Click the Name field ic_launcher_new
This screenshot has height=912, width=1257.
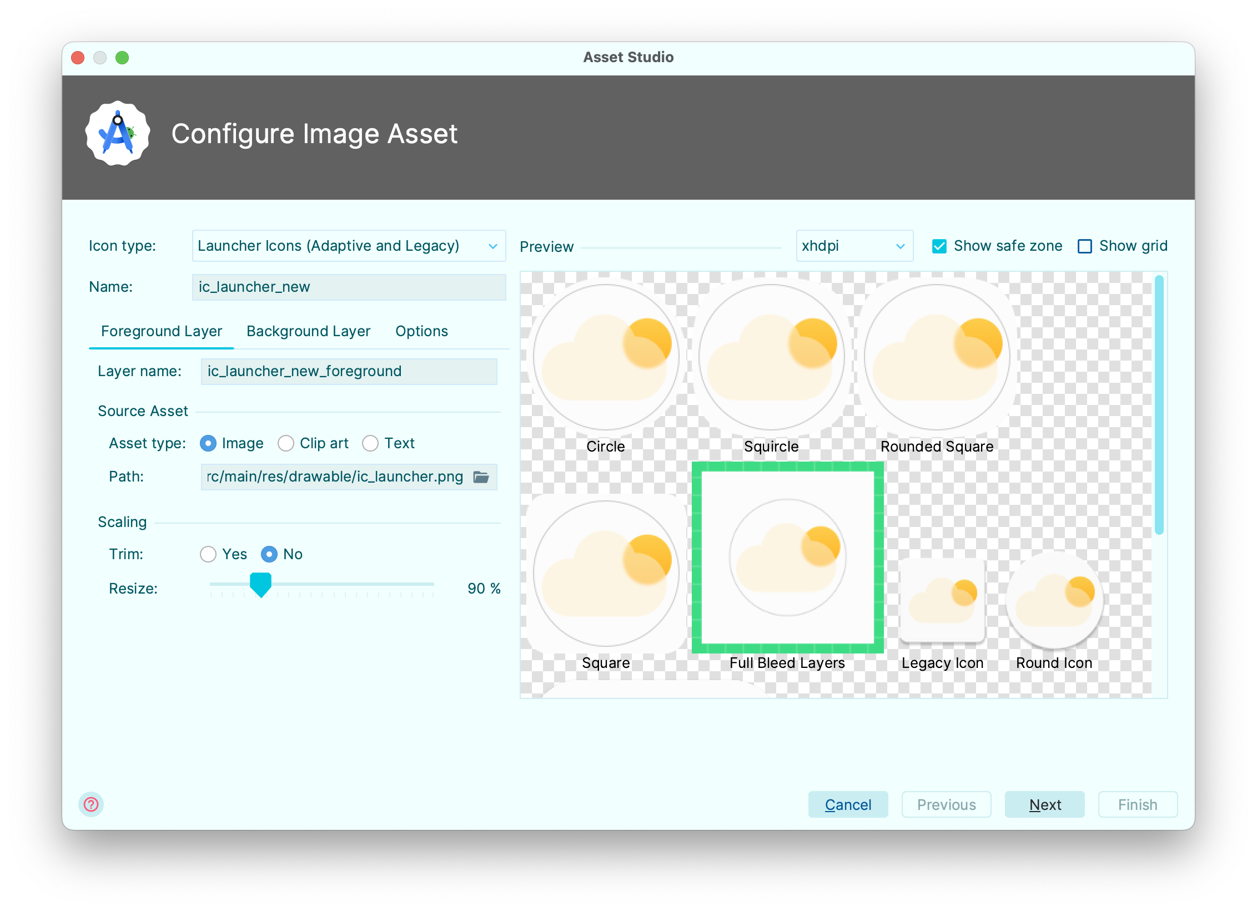(x=349, y=287)
